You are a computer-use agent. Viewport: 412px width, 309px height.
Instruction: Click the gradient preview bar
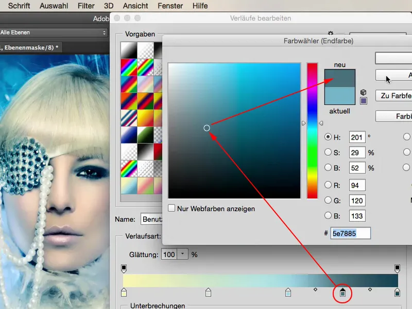pos(261,280)
